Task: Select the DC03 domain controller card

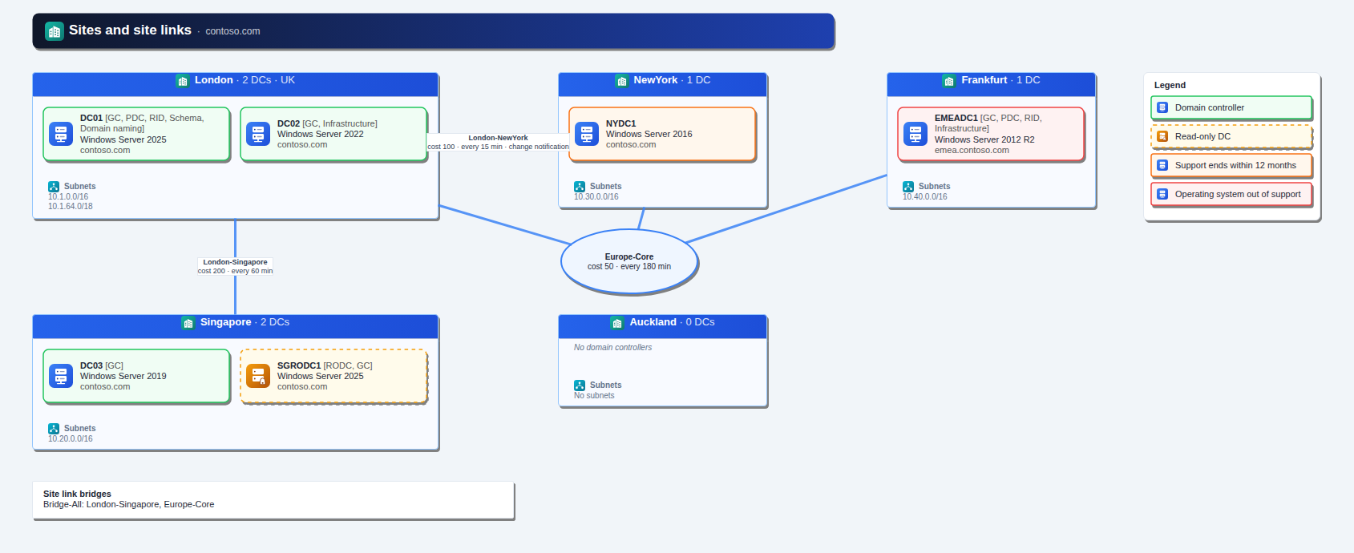Action: pos(136,376)
